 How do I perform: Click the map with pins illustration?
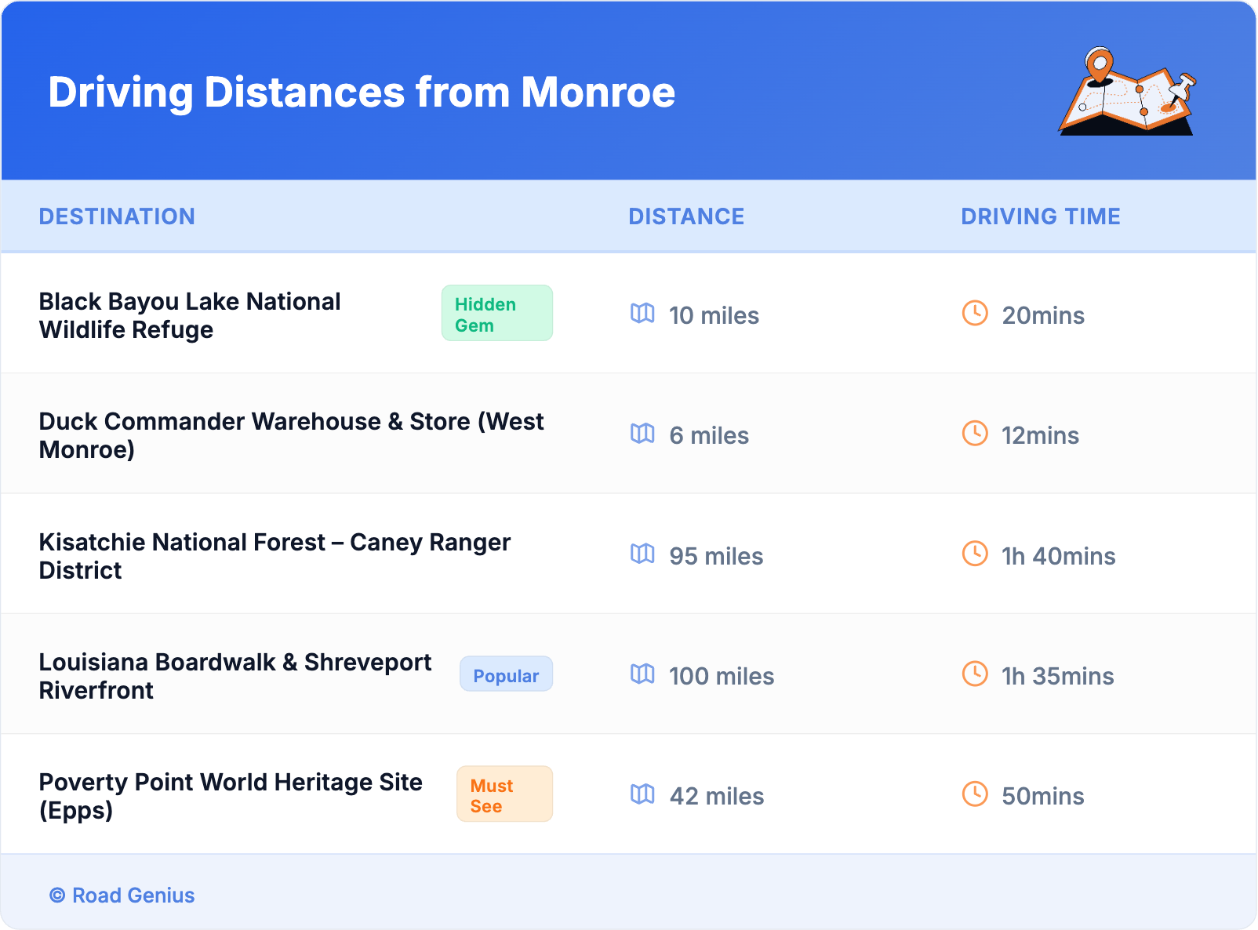click(1127, 93)
